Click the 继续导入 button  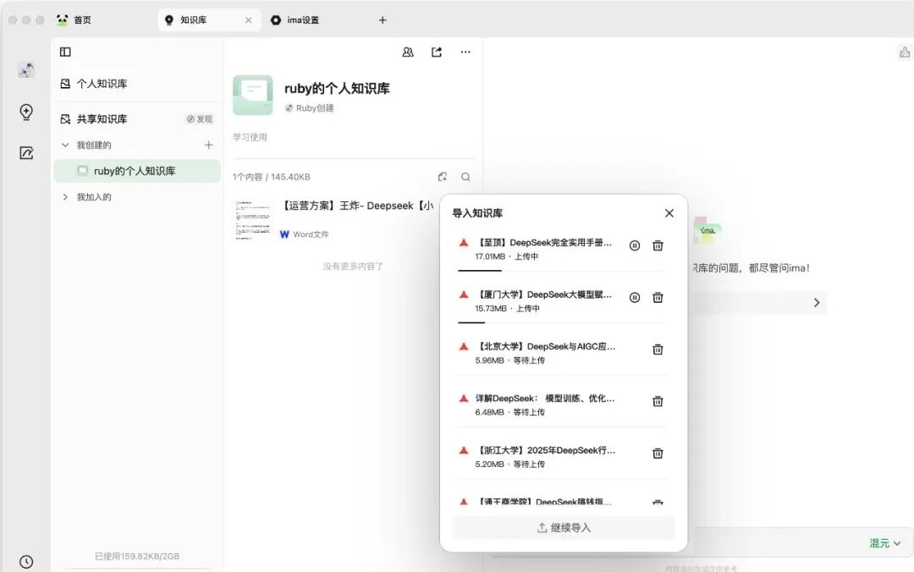[x=563, y=528]
